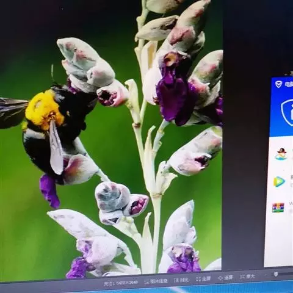Click the large blue shield logo

pos(288,112)
